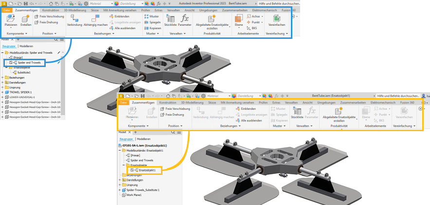Click Baugruppe link in upper browser
Viewport: 430px width, 205px height.
[8, 46]
